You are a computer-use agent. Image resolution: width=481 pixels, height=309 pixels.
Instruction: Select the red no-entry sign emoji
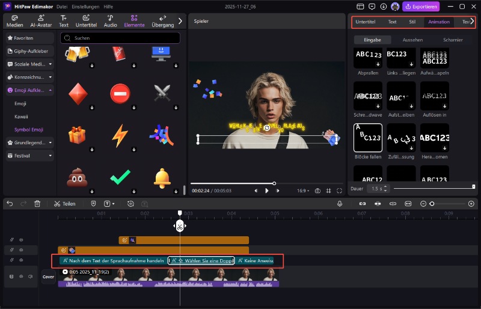(120, 94)
